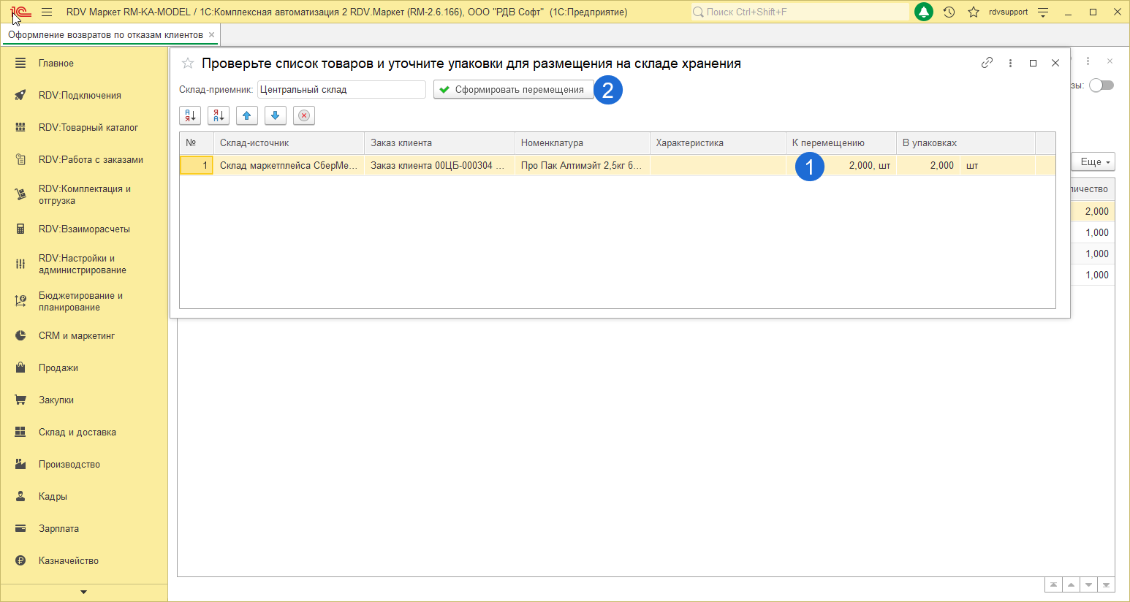
Task: Close the Оформление возвратов tab
Action: (x=212, y=35)
